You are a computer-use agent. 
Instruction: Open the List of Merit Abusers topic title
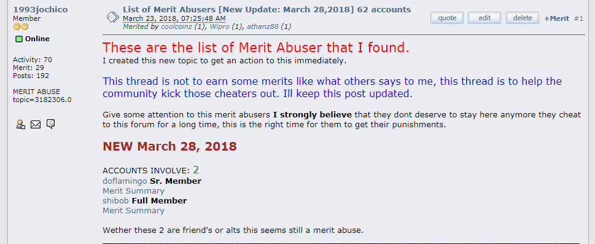(x=266, y=9)
